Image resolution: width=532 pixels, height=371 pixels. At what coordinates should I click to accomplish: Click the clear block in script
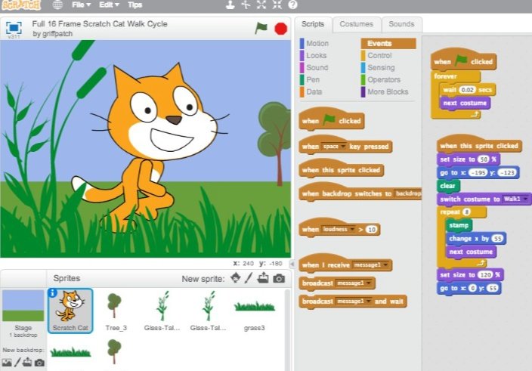448,186
